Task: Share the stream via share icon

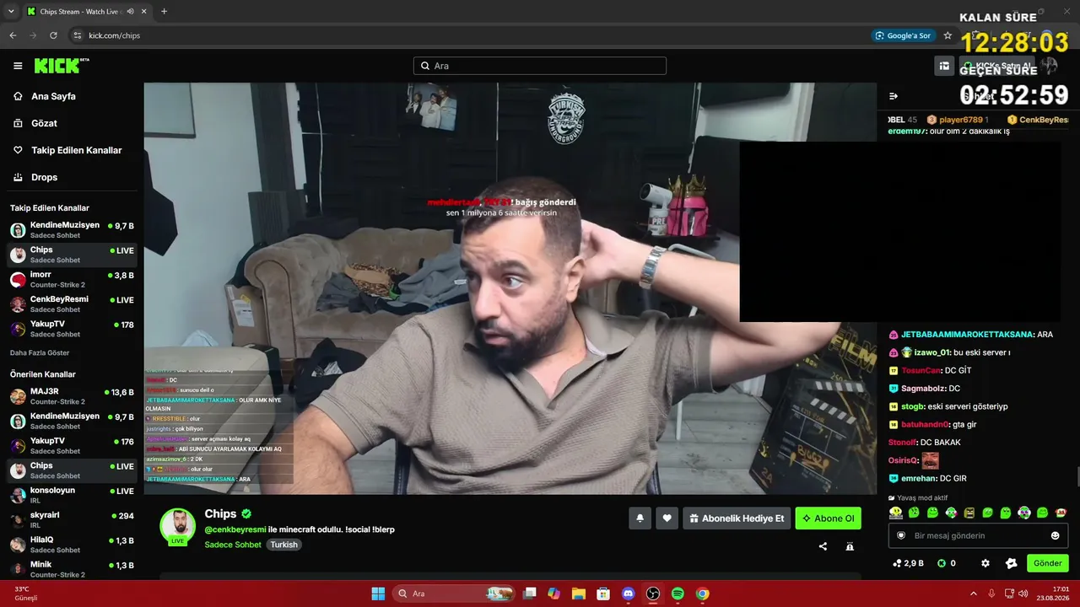Action: 823,546
